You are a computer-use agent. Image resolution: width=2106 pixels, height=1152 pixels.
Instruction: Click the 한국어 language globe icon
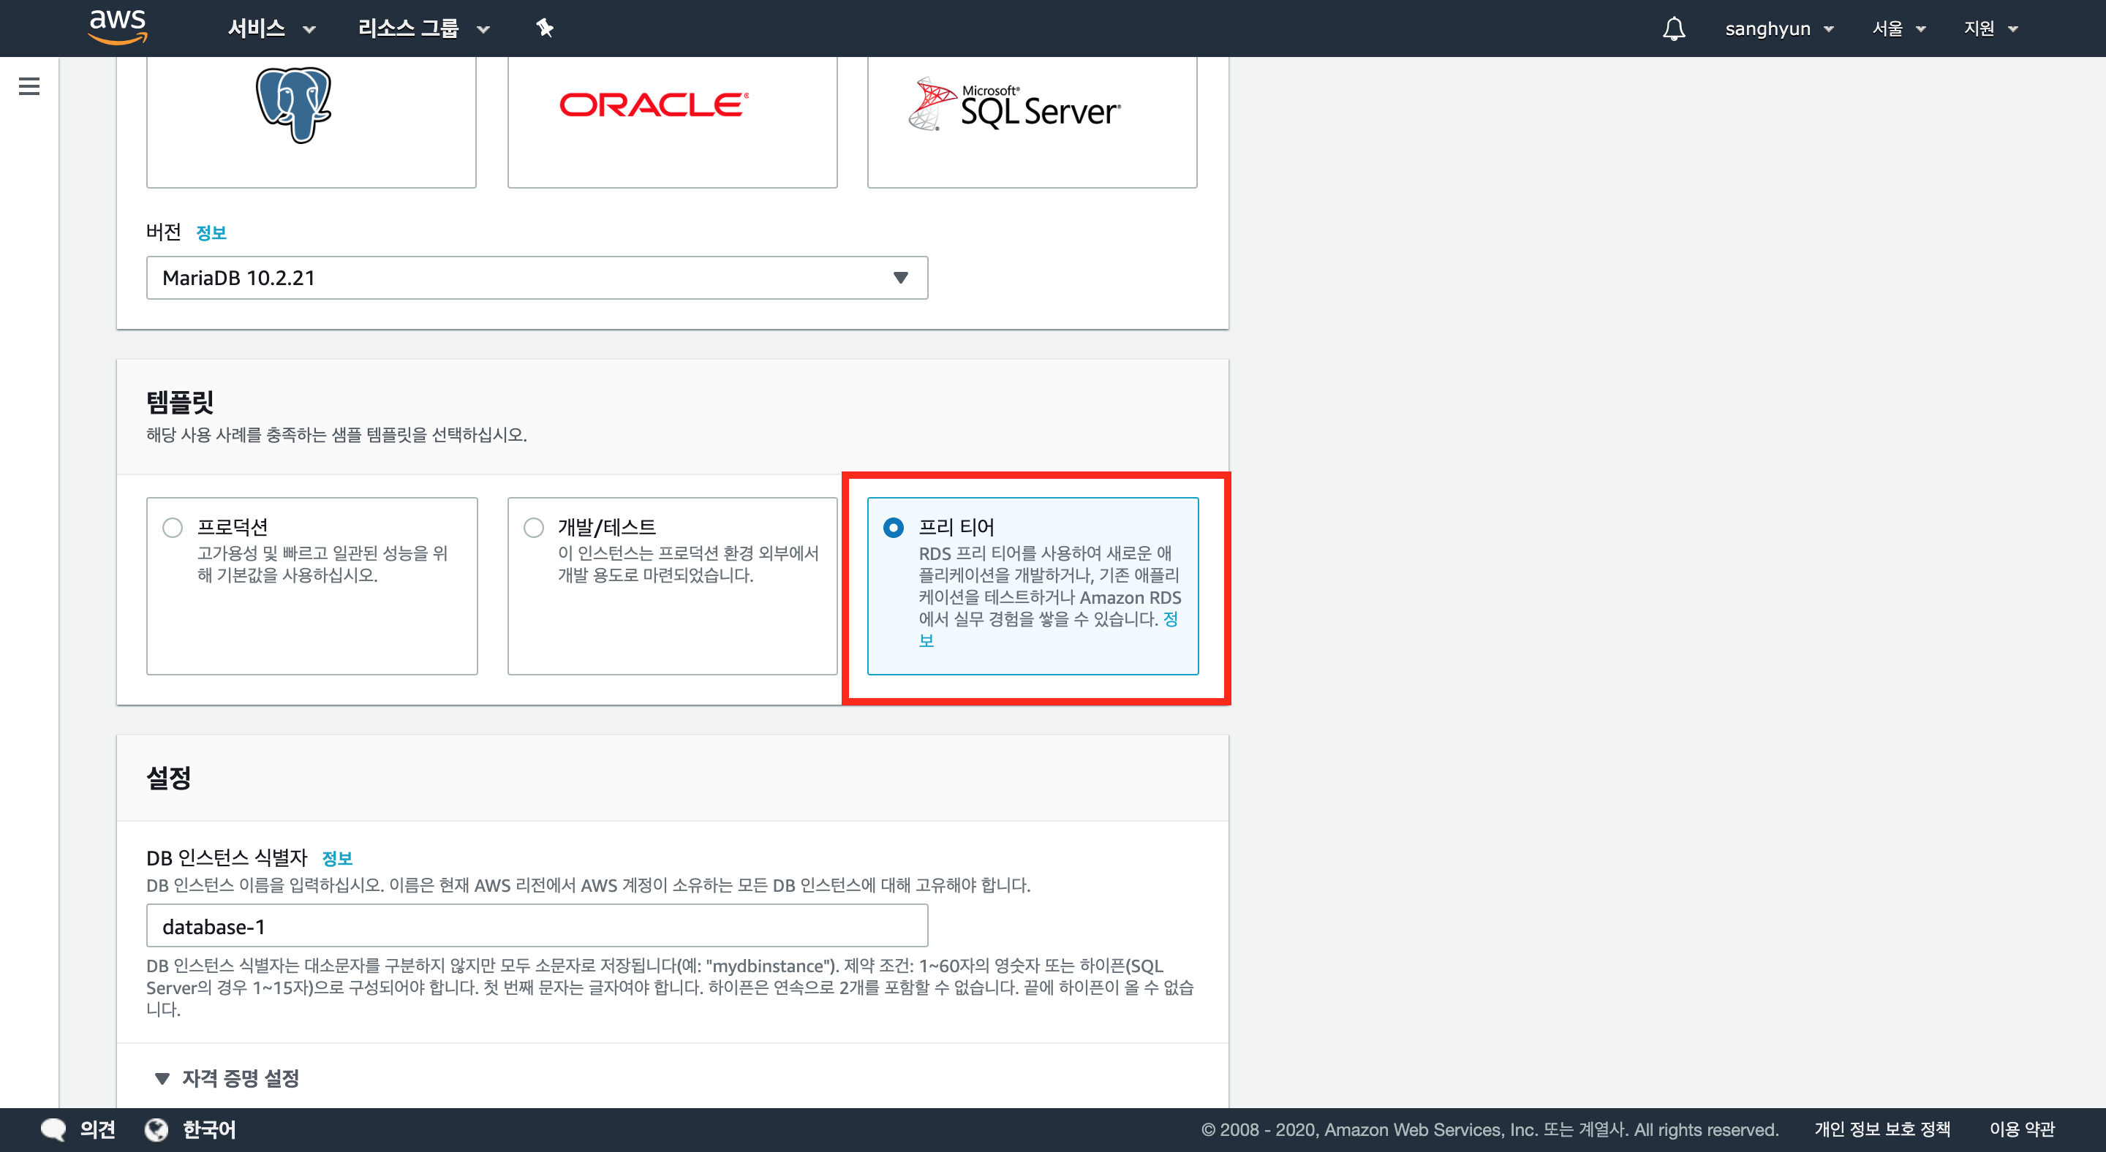[x=156, y=1129]
